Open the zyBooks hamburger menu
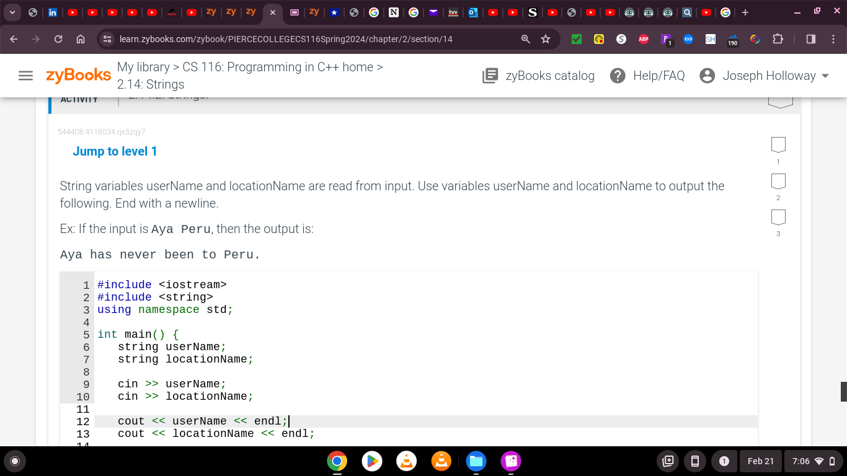Image resolution: width=847 pixels, height=476 pixels. [x=25, y=76]
